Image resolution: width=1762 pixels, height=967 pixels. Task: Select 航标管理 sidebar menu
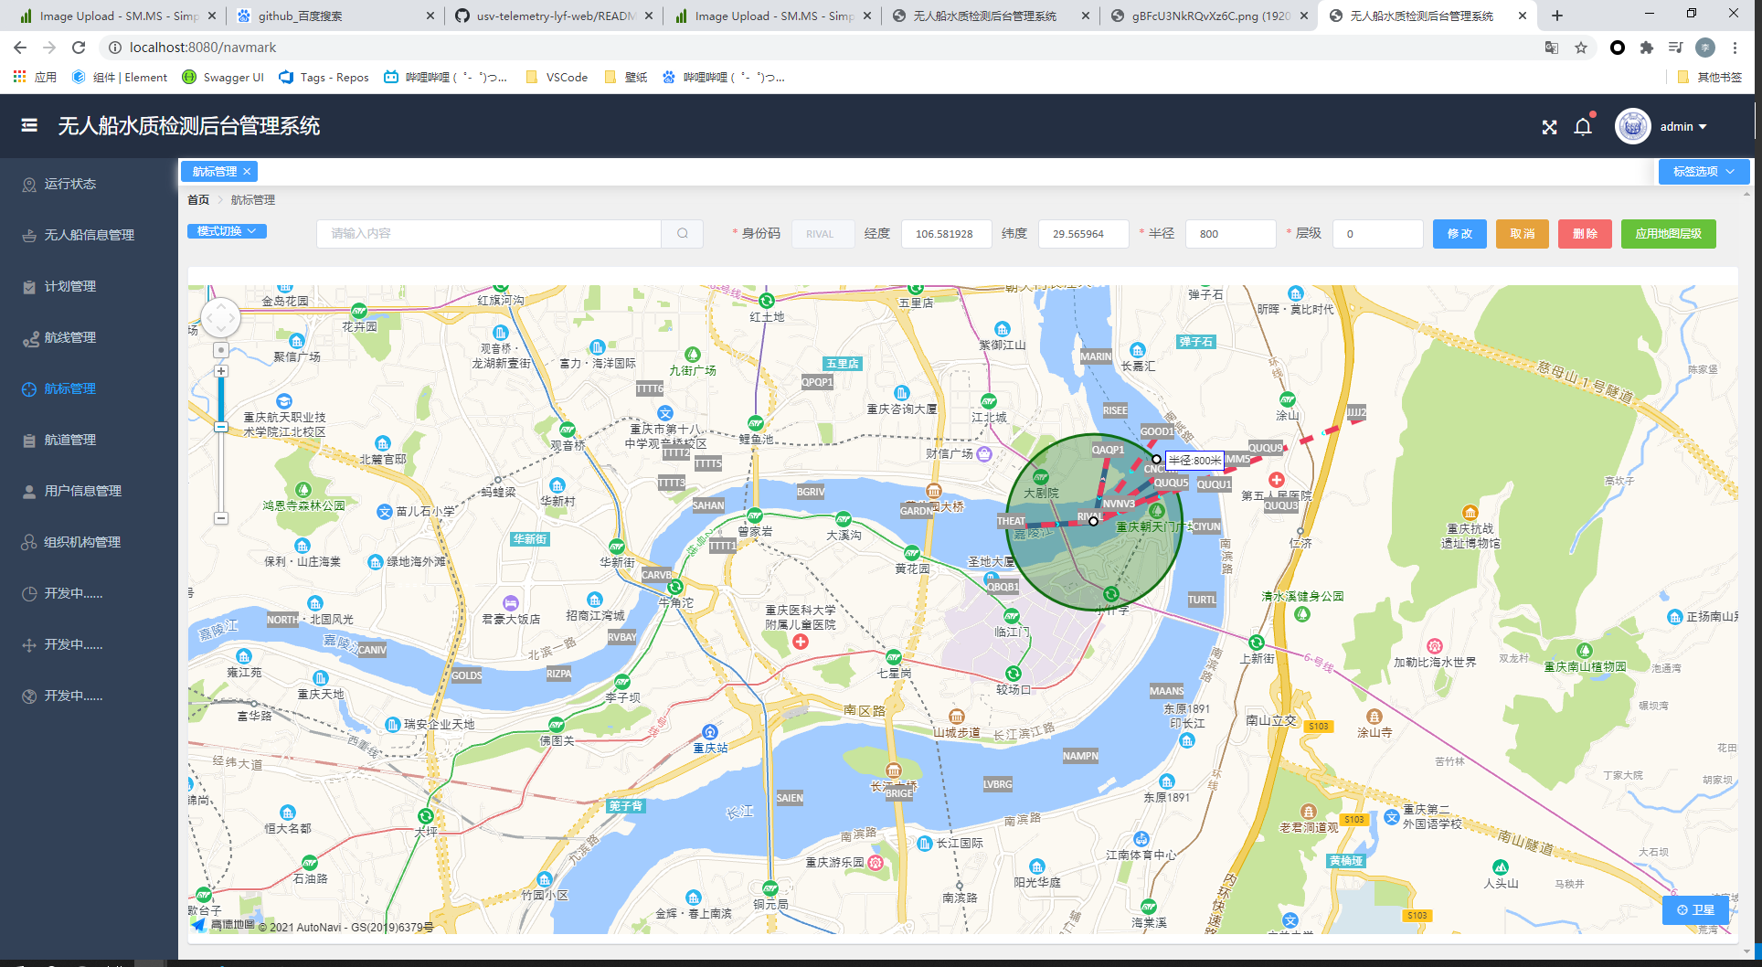click(89, 388)
